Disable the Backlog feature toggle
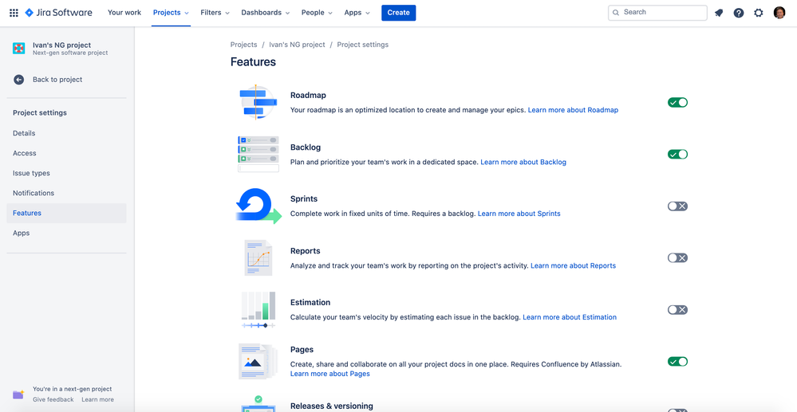The image size is (797, 412). coord(677,154)
